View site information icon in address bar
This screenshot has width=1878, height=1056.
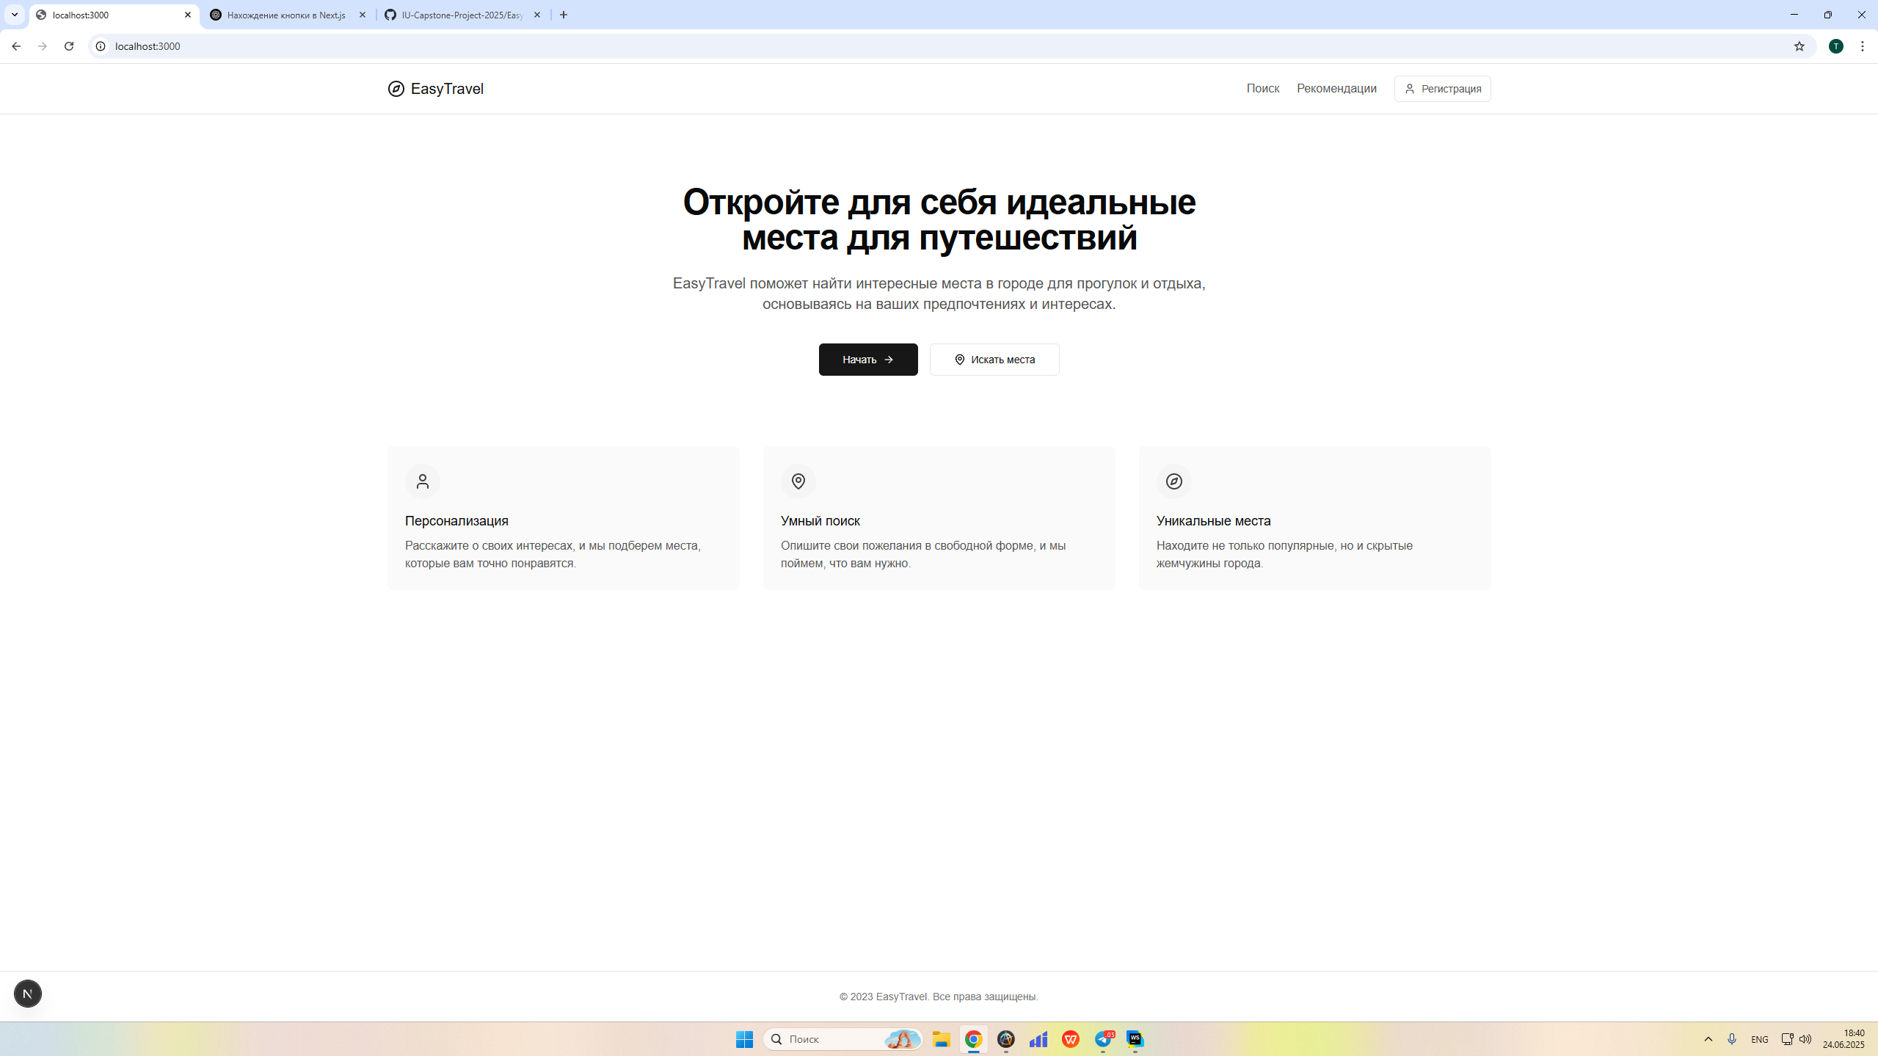coord(101,46)
